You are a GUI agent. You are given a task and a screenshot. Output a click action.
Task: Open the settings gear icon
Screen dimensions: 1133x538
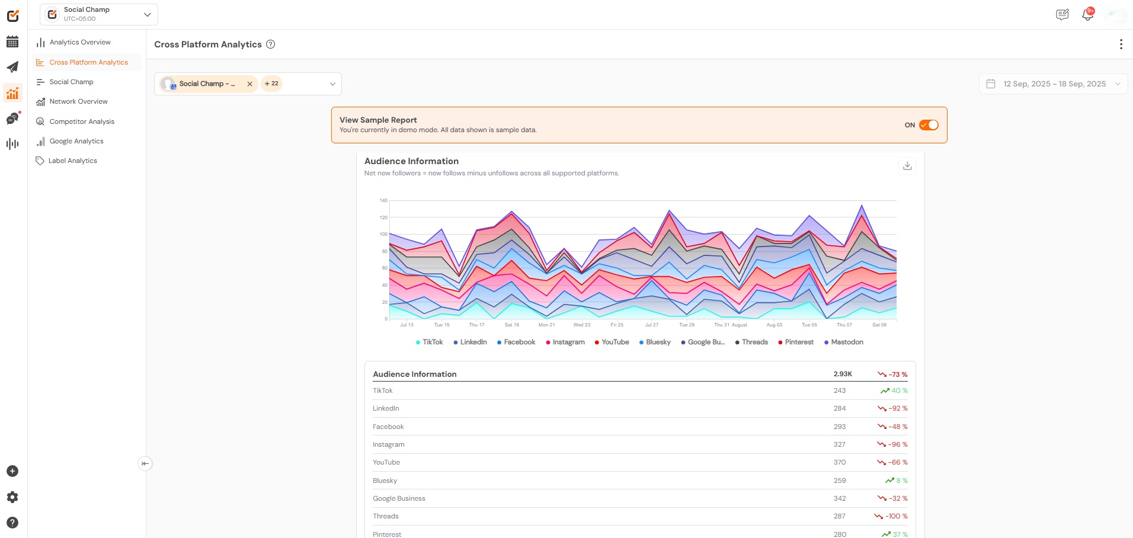[x=12, y=497]
